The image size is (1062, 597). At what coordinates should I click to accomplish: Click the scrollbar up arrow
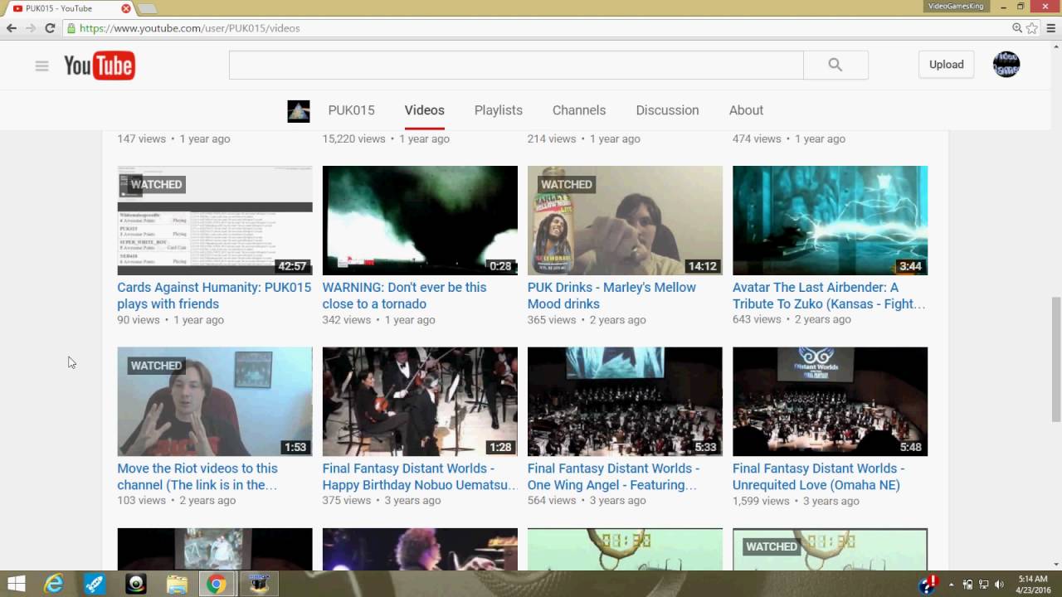(x=1055, y=46)
